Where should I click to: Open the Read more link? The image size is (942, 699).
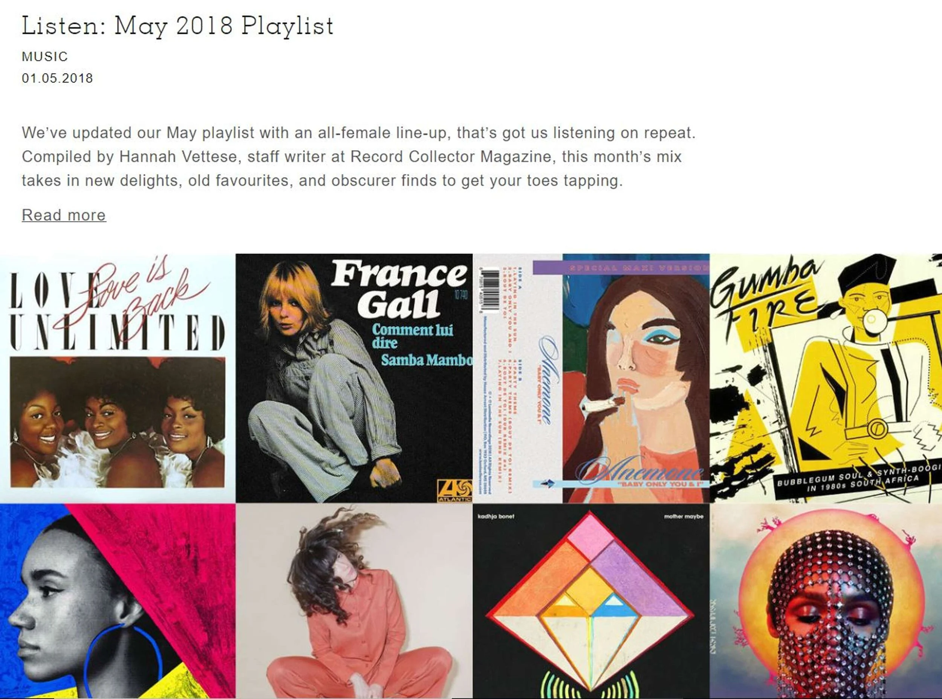coord(64,215)
